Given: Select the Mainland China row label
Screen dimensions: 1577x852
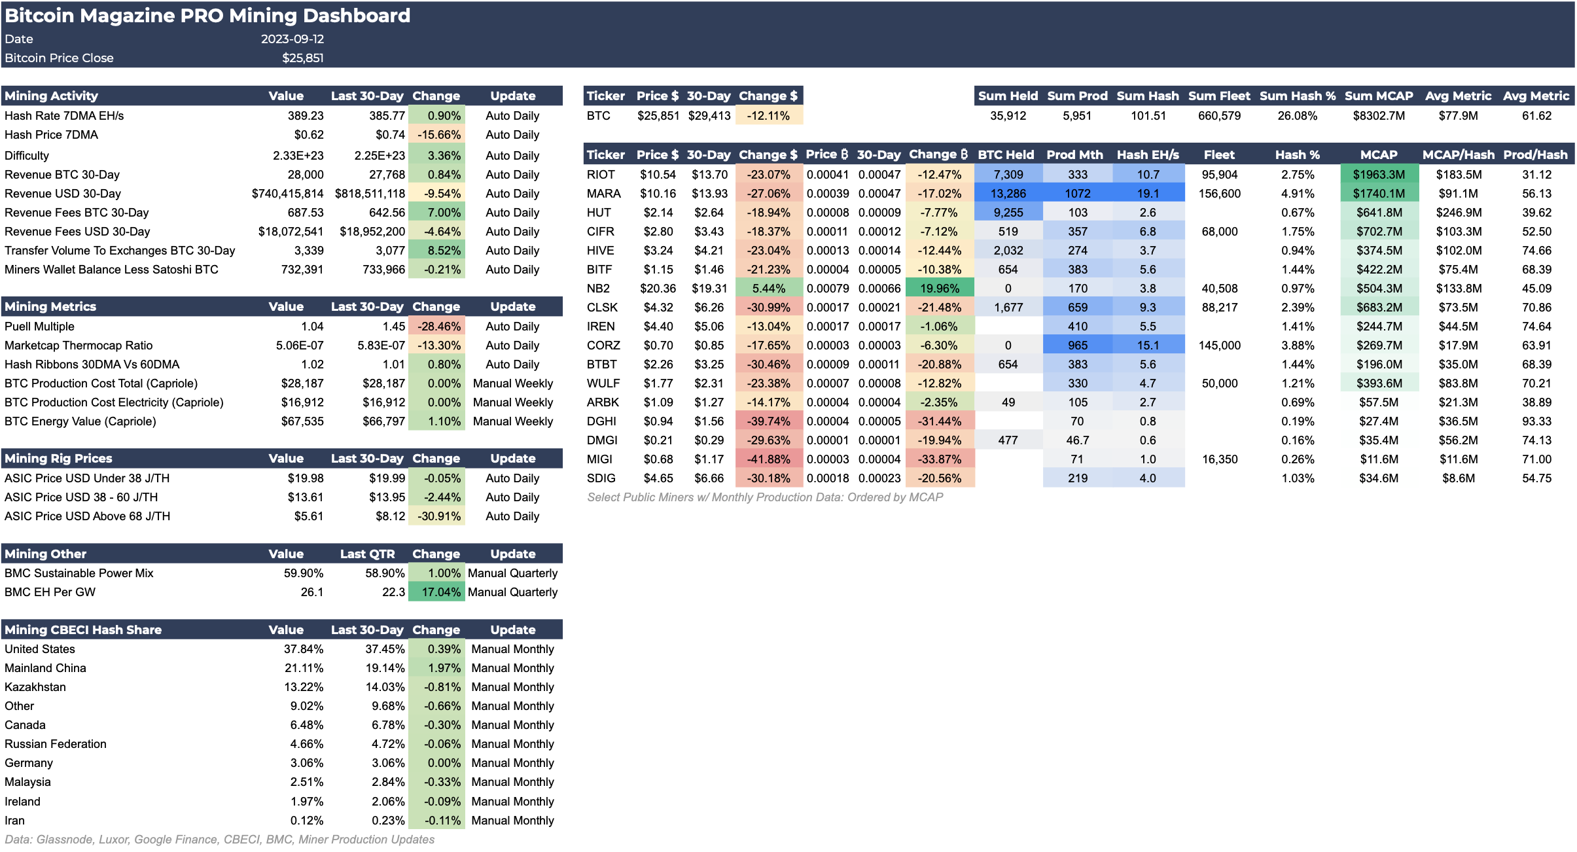Looking at the screenshot, I should pos(45,668).
